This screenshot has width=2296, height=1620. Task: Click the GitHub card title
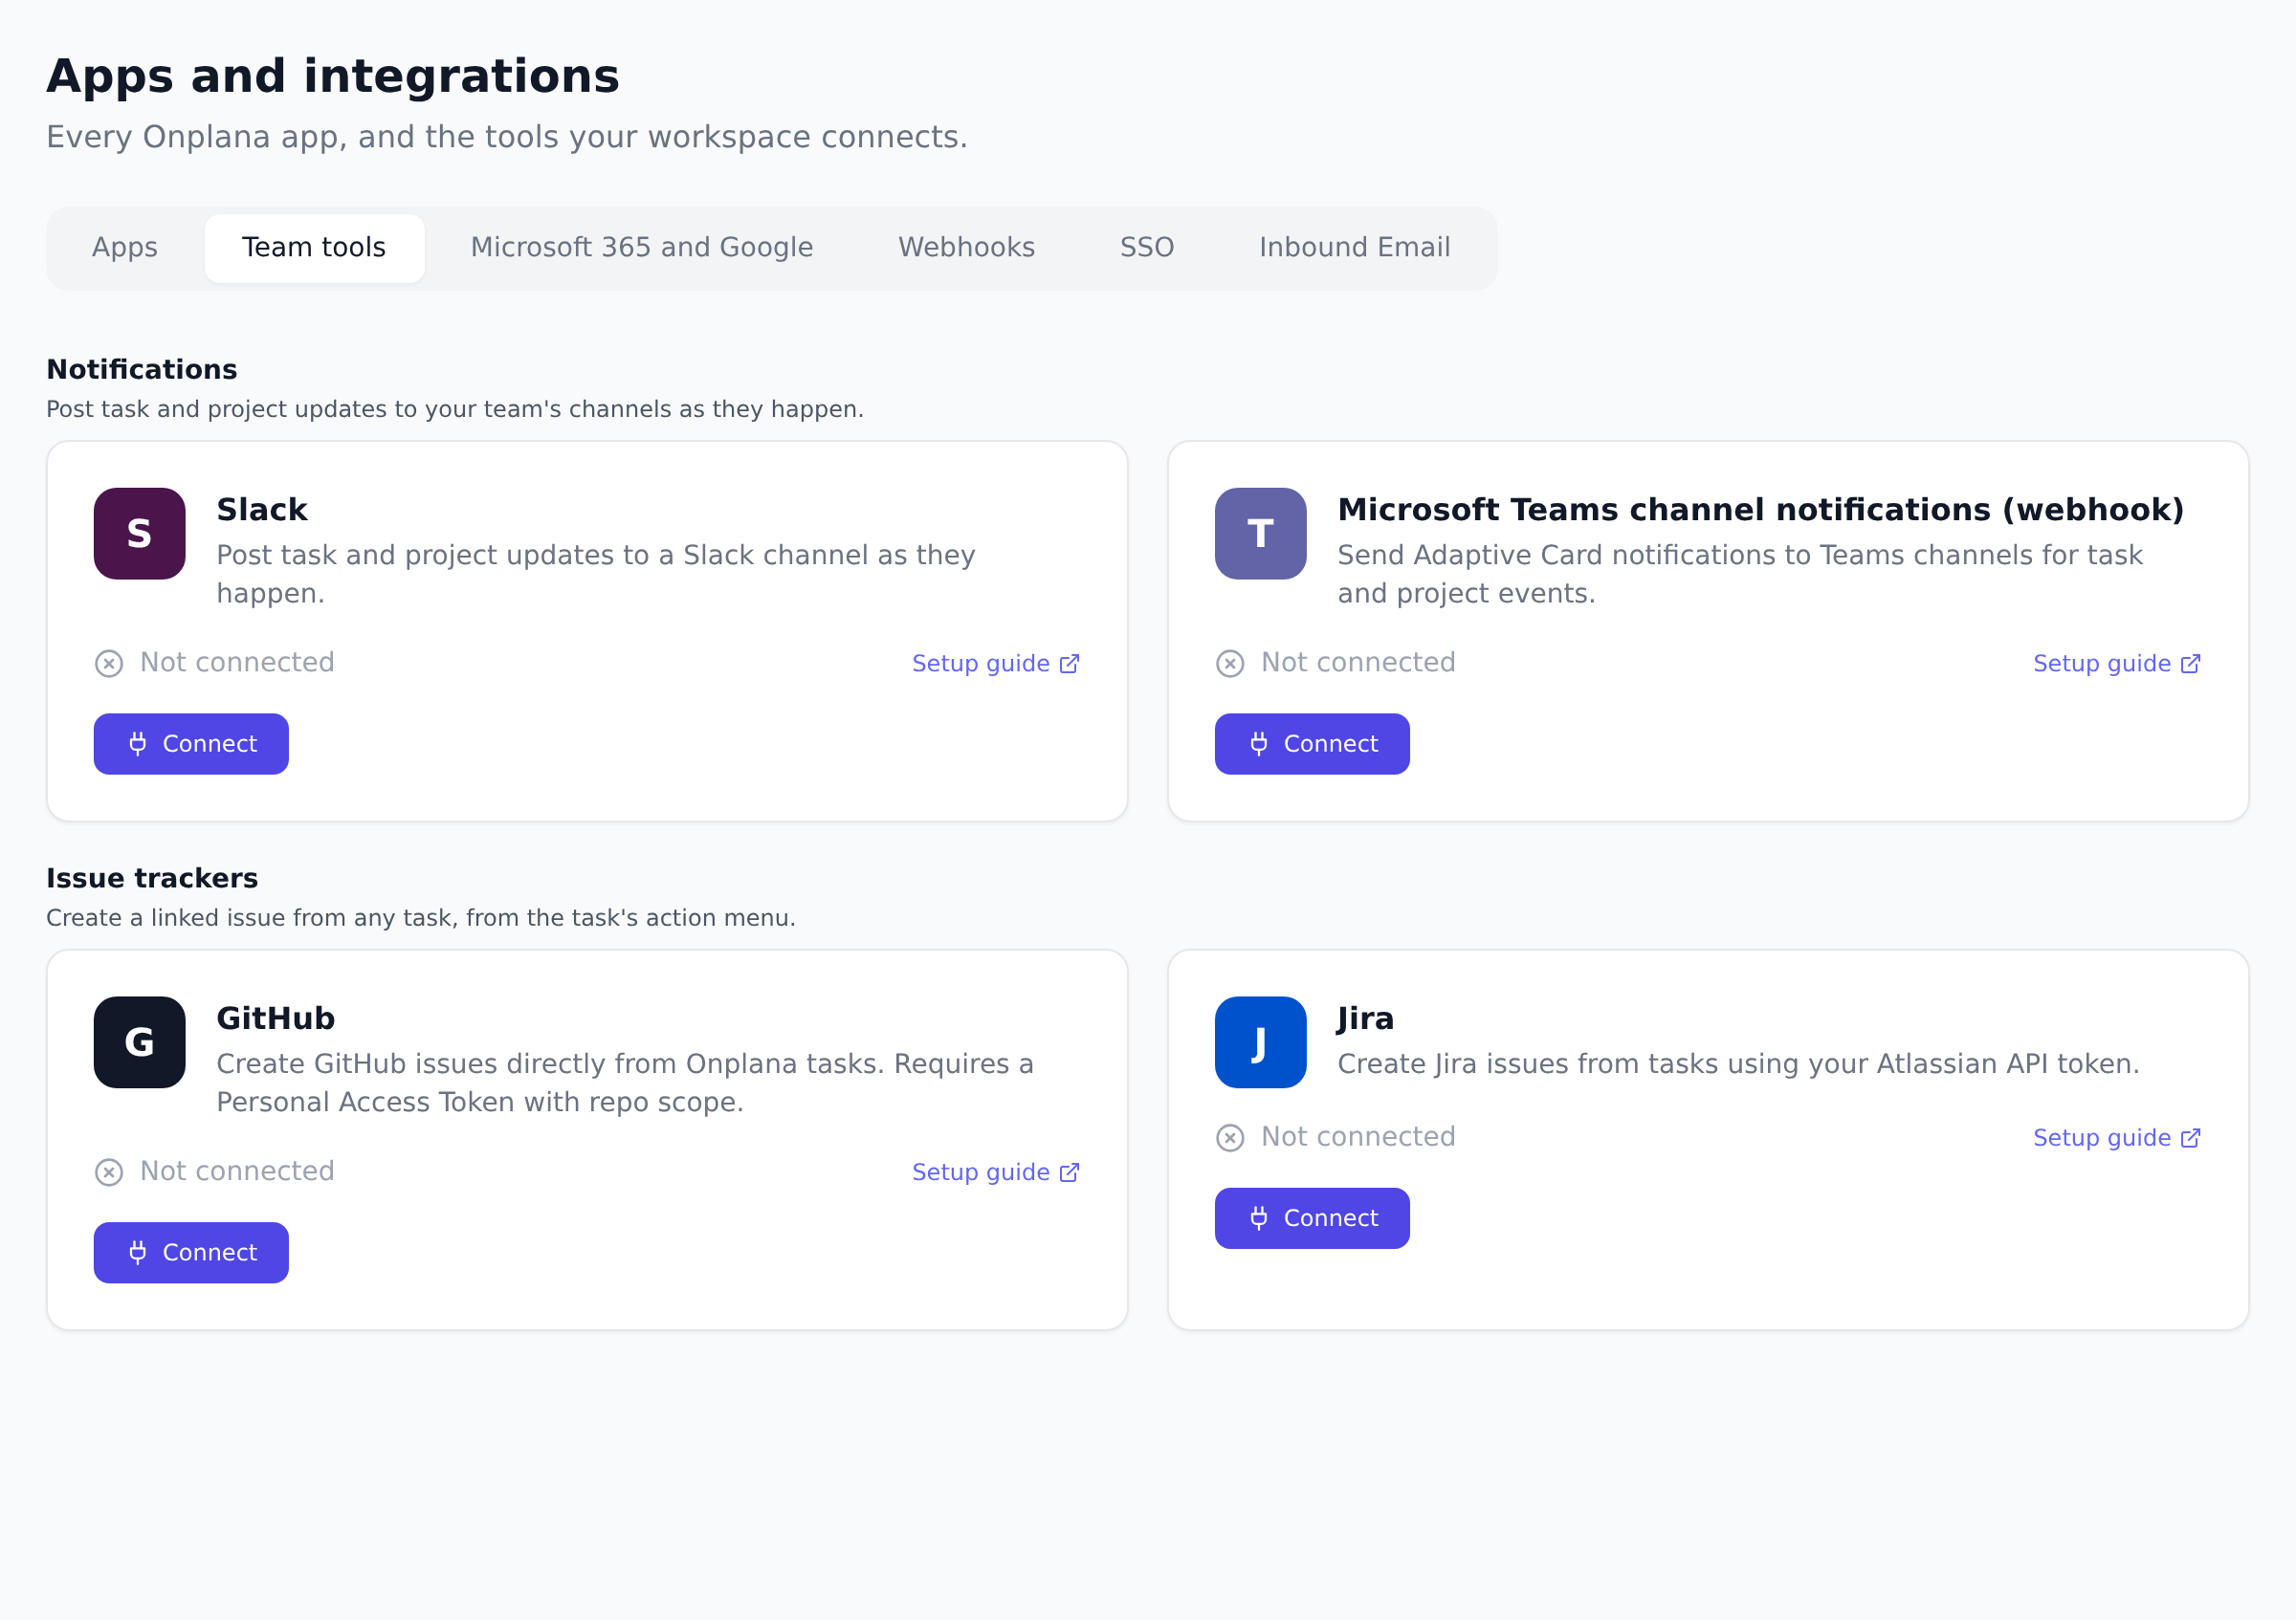[276, 1018]
